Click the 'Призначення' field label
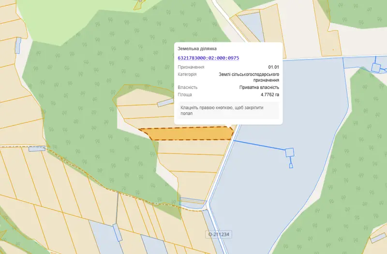The width and height of the screenshot is (387, 254). point(191,67)
